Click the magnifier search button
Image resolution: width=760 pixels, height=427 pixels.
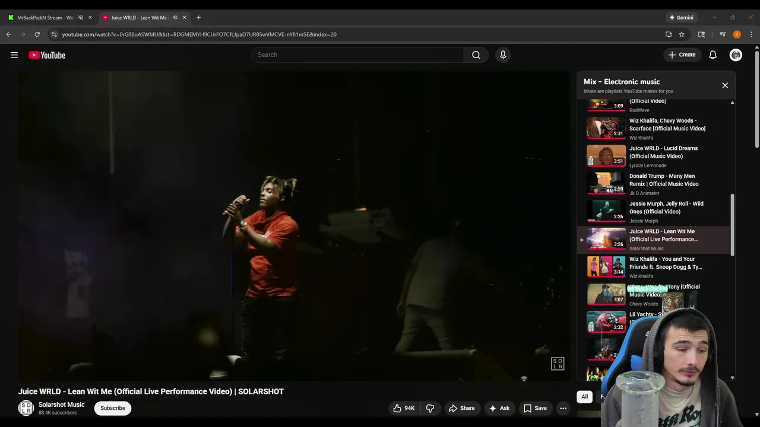coord(476,55)
